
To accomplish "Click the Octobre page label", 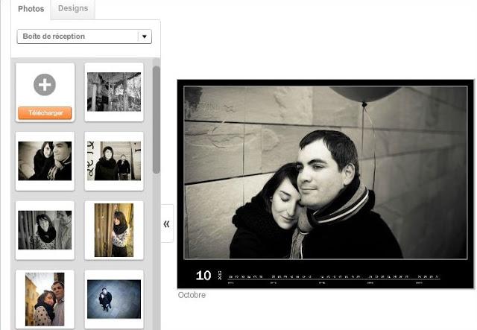I will point(192,295).
